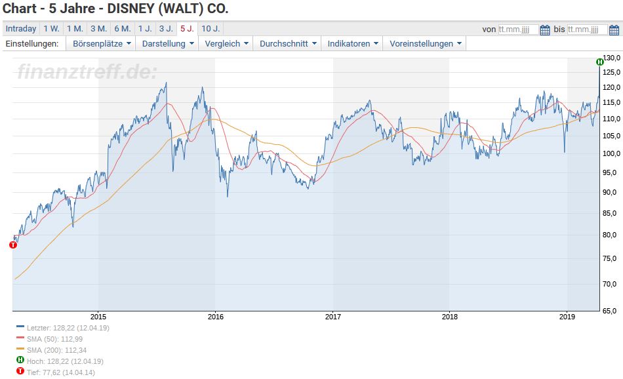Screen dimensions: 623x379
Task: Click legend text Letzter: 128,22 (12.04.19)
Action: (68, 328)
